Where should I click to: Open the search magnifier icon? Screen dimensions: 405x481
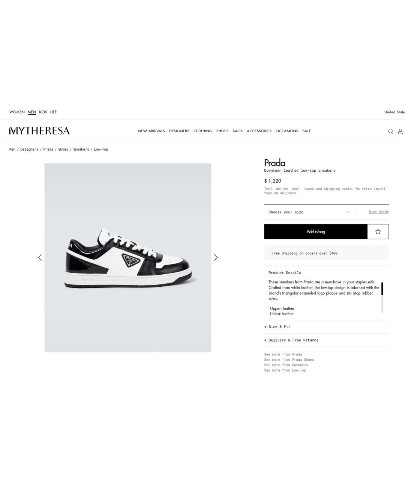[390, 131]
